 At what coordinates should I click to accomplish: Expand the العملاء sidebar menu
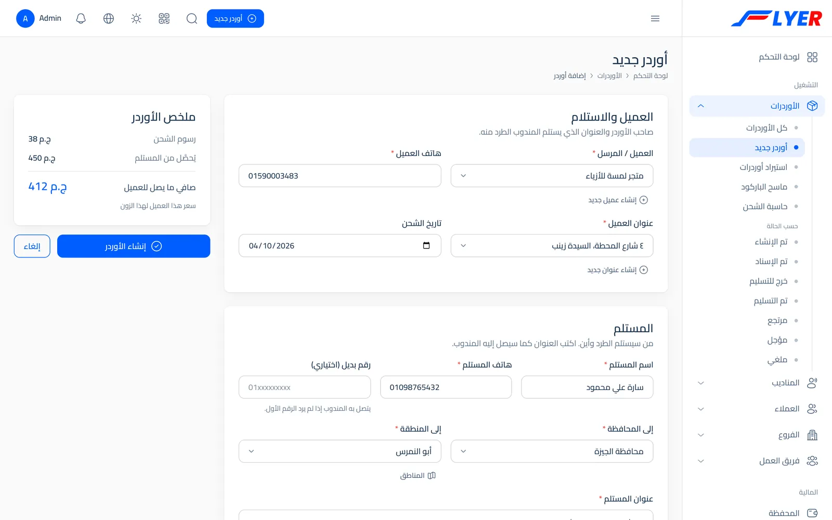pyautogui.click(x=757, y=409)
